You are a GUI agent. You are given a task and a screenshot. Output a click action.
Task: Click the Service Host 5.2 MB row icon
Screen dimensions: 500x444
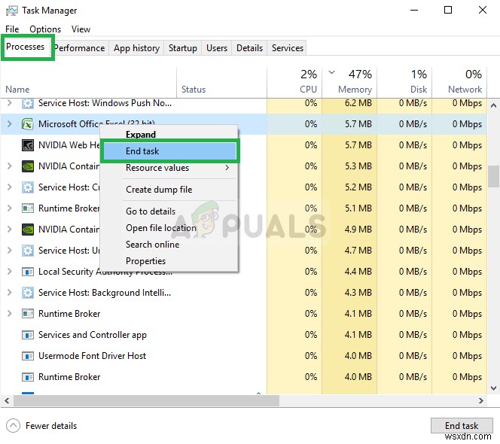point(28,187)
